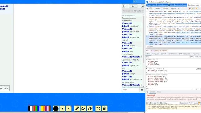The height and width of the screenshot is (113, 201).
Task: Open the Layout tab
Action: click(x=163, y=54)
